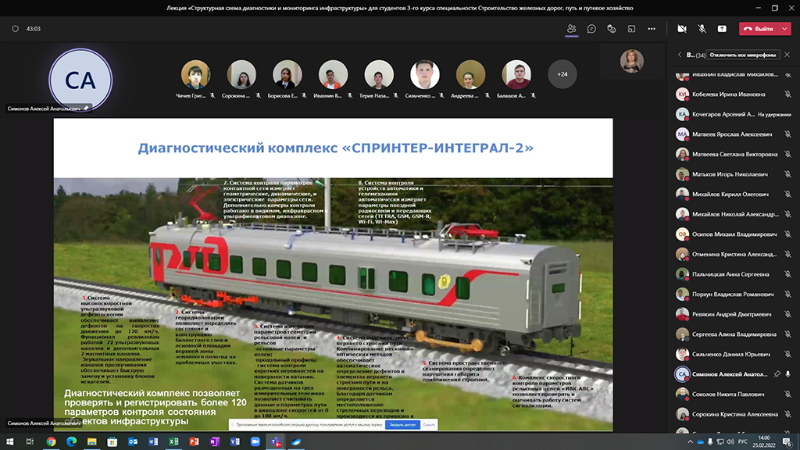The width and height of the screenshot is (800, 450).
Task: Click the red Выйти leave button
Action: [x=759, y=29]
